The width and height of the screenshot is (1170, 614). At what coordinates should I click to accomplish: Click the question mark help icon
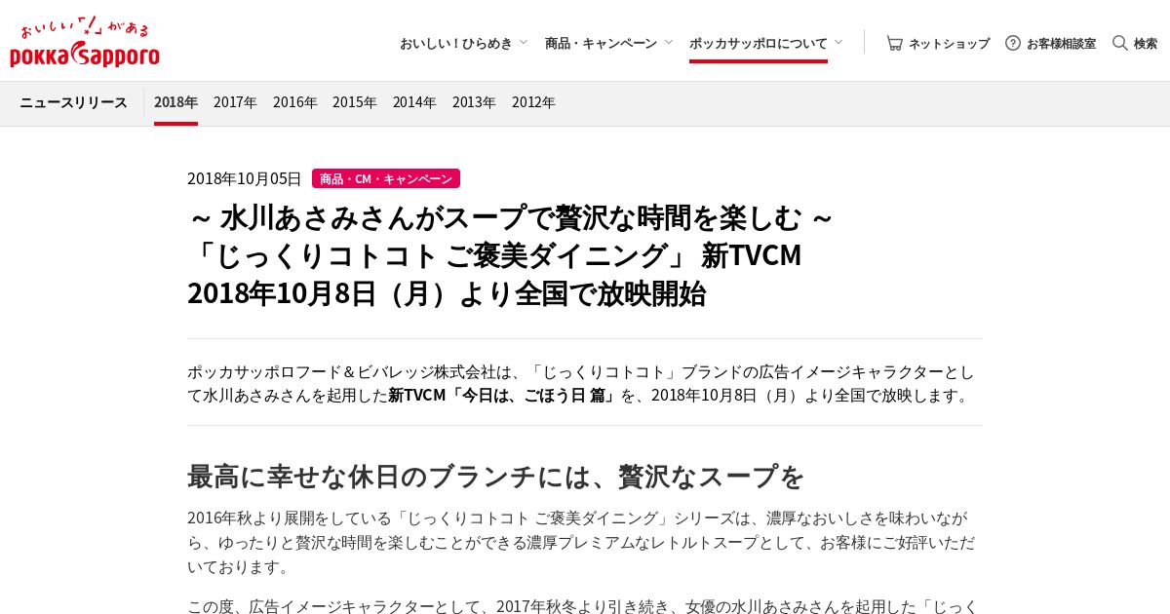(x=1013, y=43)
